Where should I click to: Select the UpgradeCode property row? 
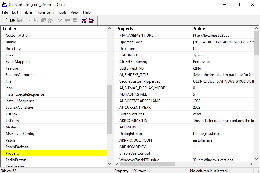[131, 42]
